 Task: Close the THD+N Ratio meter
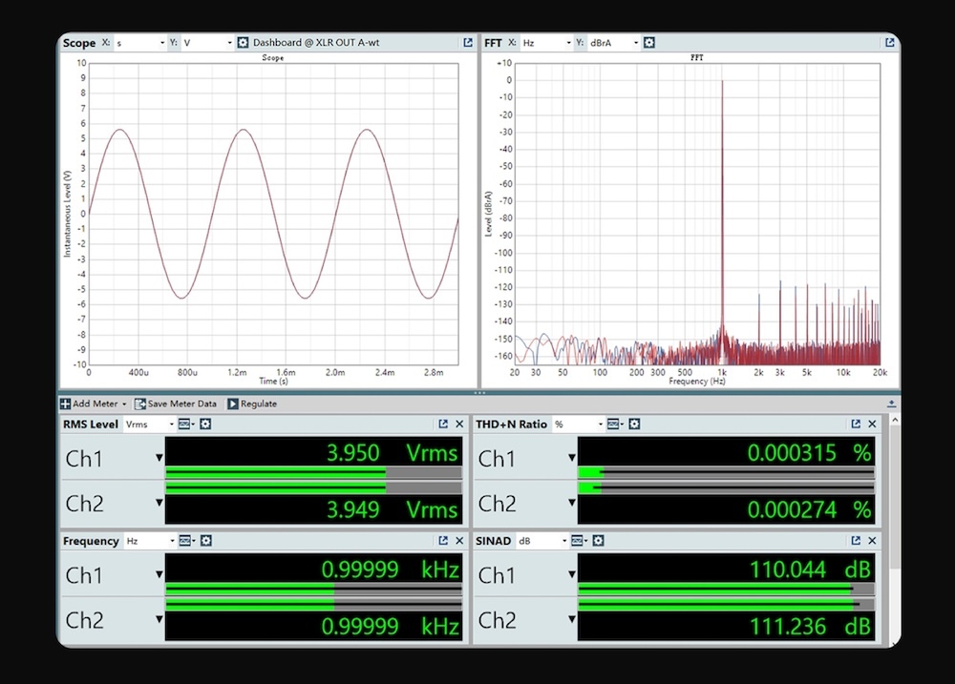click(872, 425)
